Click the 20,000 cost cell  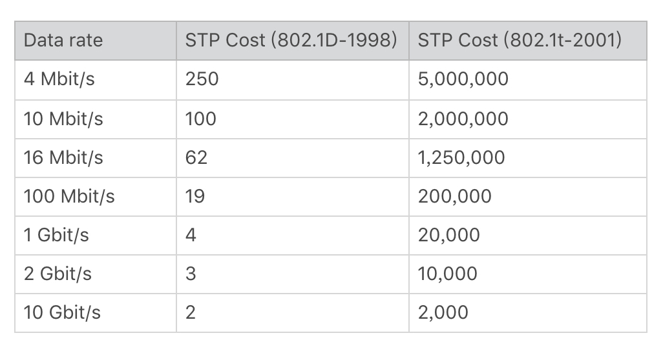(x=528, y=236)
